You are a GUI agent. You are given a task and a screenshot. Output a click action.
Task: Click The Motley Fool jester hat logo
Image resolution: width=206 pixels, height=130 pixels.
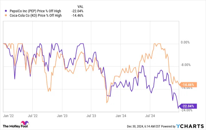25,123
